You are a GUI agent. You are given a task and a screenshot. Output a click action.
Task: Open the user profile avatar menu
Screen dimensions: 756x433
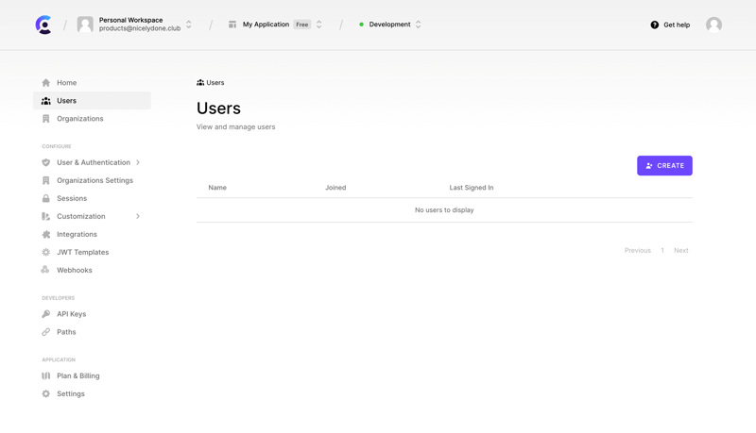pos(714,25)
